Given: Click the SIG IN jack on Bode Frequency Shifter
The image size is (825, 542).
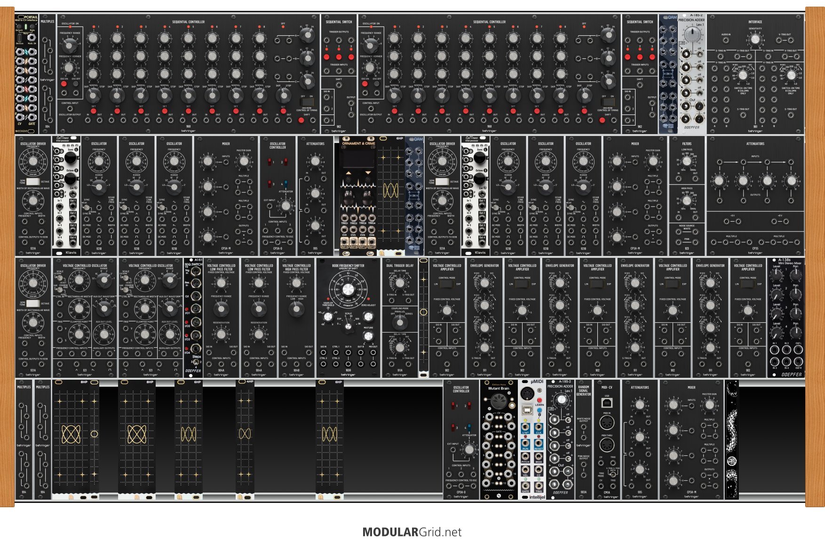Looking at the screenshot, I should coord(324,352).
